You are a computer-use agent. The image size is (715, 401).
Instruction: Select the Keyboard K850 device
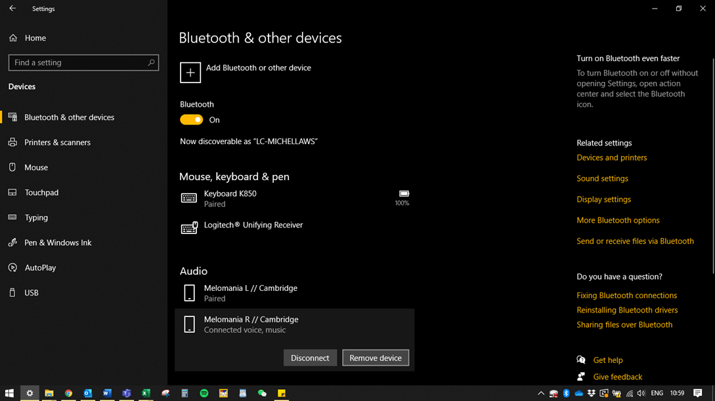pyautogui.click(x=230, y=199)
